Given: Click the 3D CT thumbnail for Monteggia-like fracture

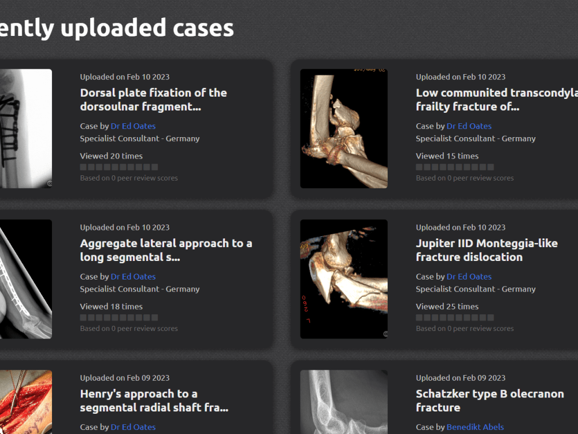Looking at the screenshot, I should coord(343,279).
